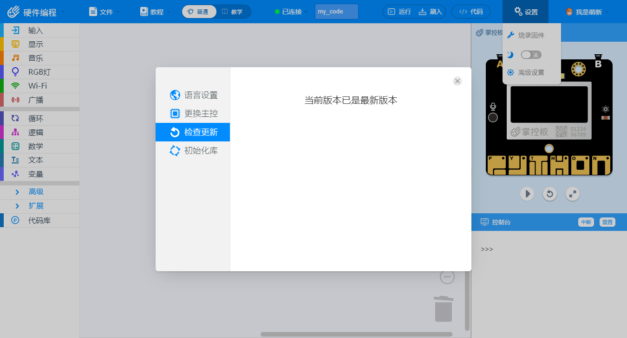The height and width of the screenshot is (338, 627).
Task: Open the 逻辑 block category
Action: (40, 133)
